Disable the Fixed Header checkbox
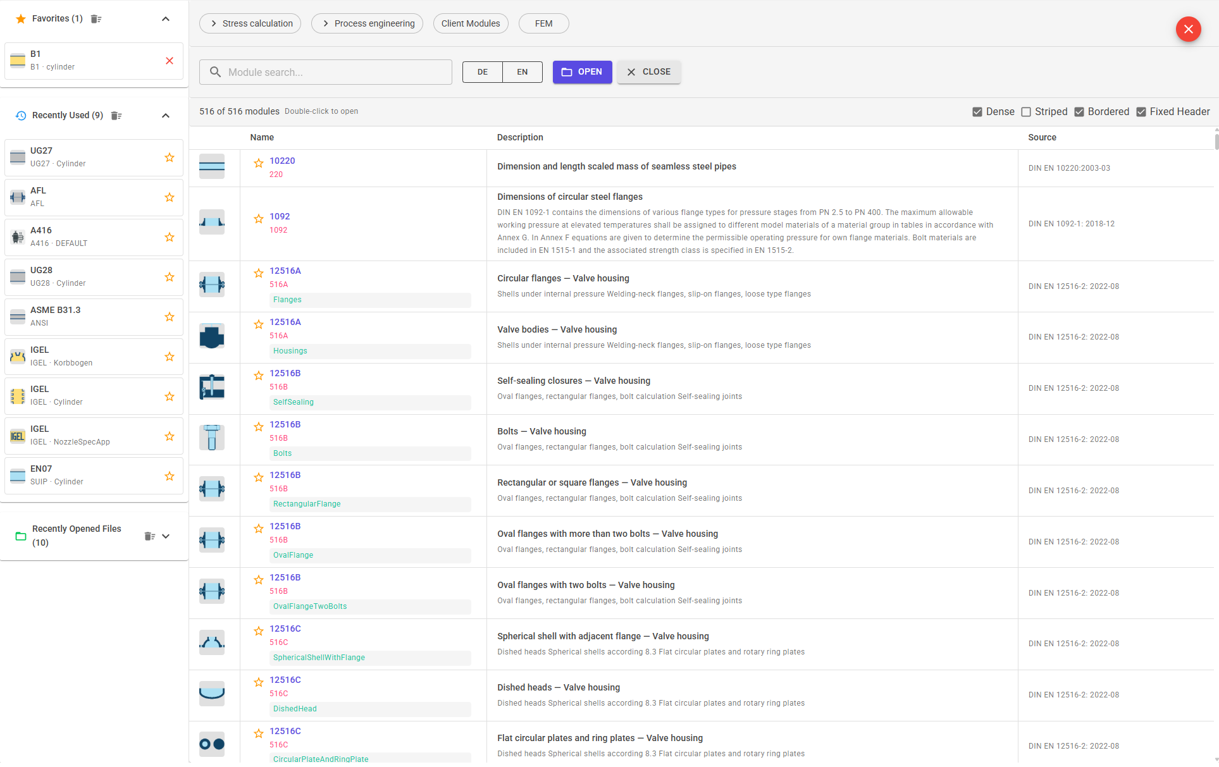Image resolution: width=1219 pixels, height=767 pixels. pos(1141,111)
